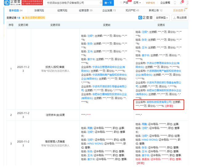198x167 pixels.
Task: Click the 查一下 search button
Action: (108, 3)
